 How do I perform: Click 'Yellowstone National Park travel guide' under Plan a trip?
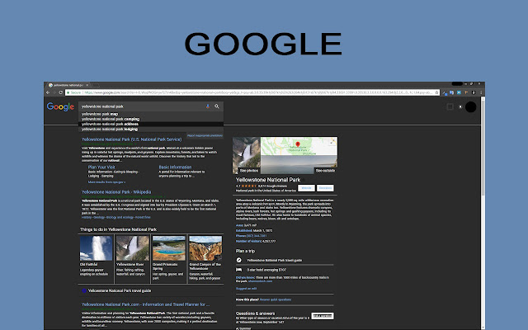click(x=275, y=261)
